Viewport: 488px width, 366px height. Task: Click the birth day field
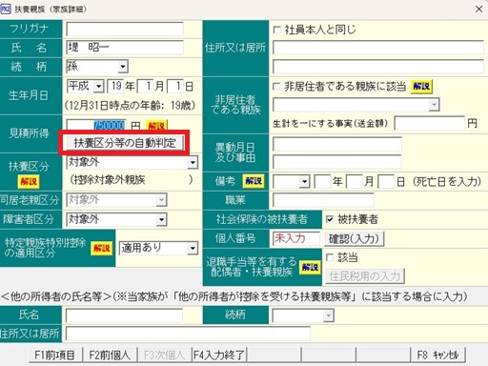[175, 86]
